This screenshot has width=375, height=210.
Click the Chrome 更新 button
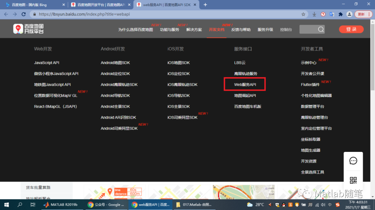click(x=364, y=14)
